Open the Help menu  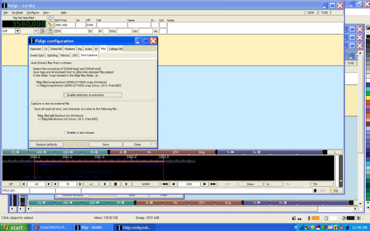[63, 12]
